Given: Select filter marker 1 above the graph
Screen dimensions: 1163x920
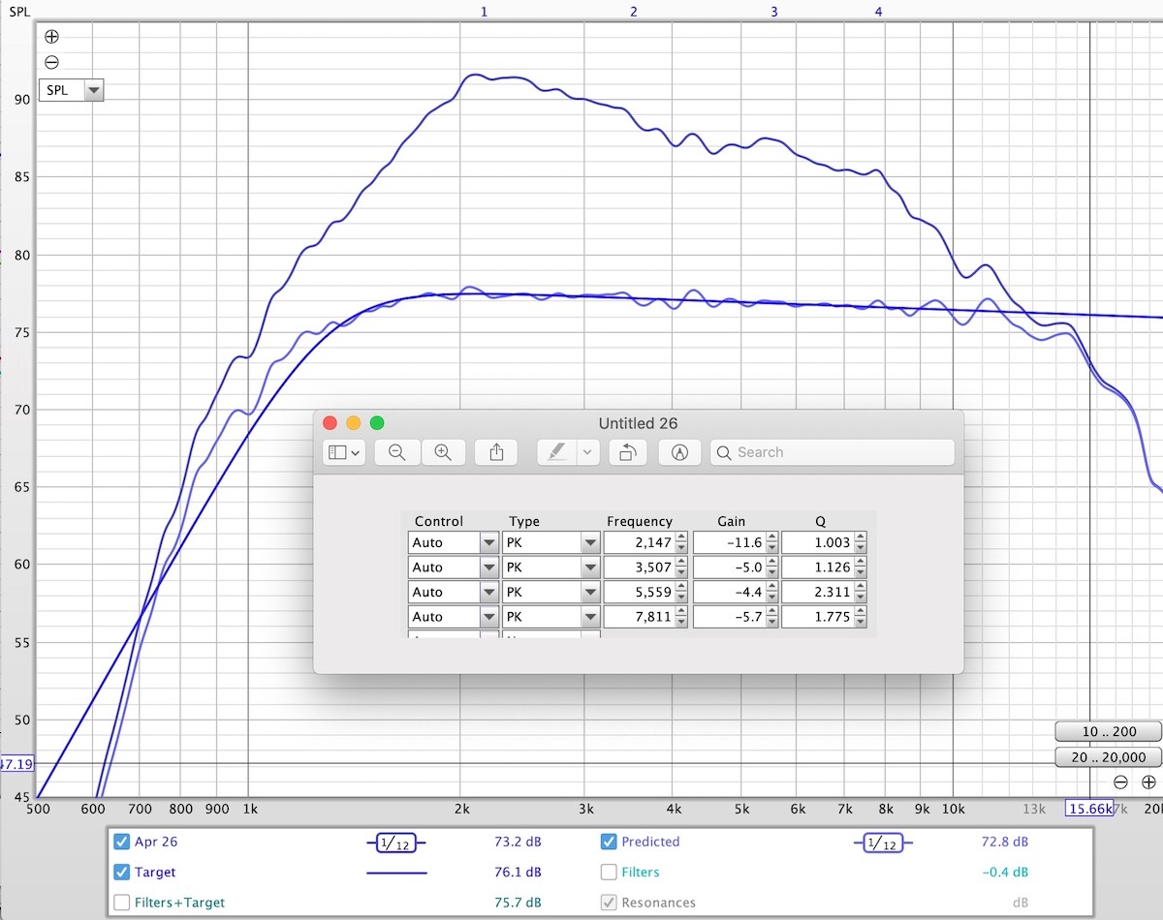Looking at the screenshot, I should point(484,12).
